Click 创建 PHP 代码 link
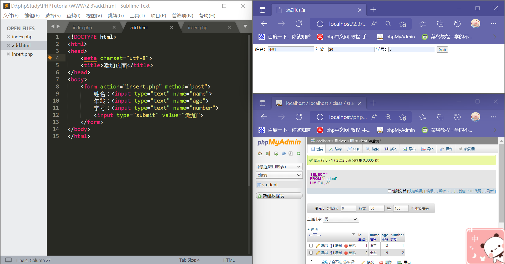 pyautogui.click(x=470, y=191)
